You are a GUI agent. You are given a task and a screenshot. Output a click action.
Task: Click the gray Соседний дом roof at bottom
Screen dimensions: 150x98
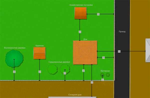(72, 97)
